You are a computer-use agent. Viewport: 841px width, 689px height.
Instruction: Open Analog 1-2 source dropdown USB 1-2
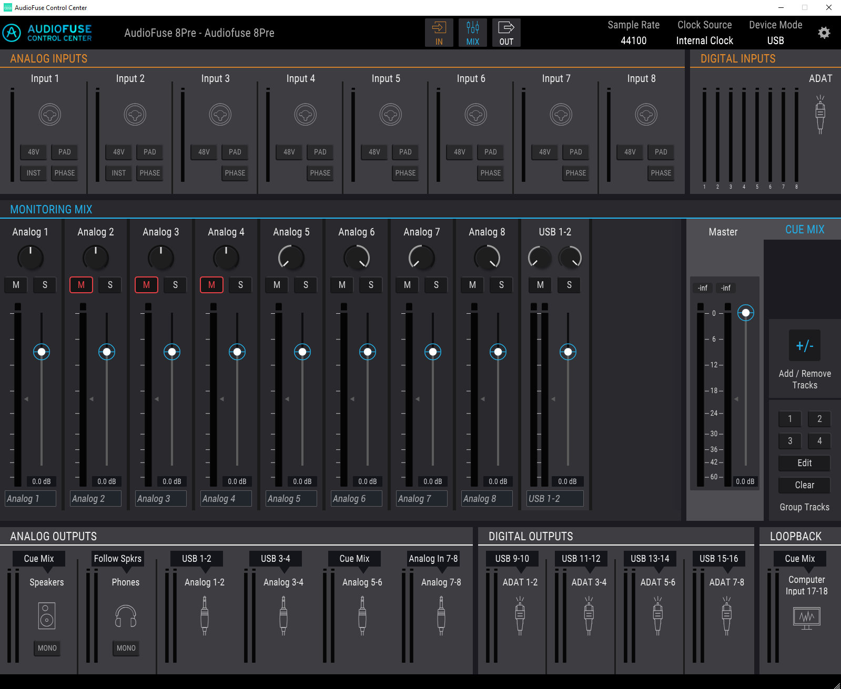pyautogui.click(x=197, y=559)
